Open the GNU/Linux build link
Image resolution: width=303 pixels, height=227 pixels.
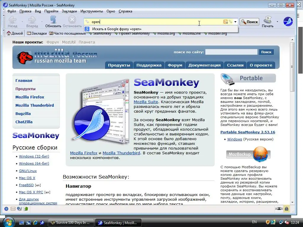pos(28,171)
